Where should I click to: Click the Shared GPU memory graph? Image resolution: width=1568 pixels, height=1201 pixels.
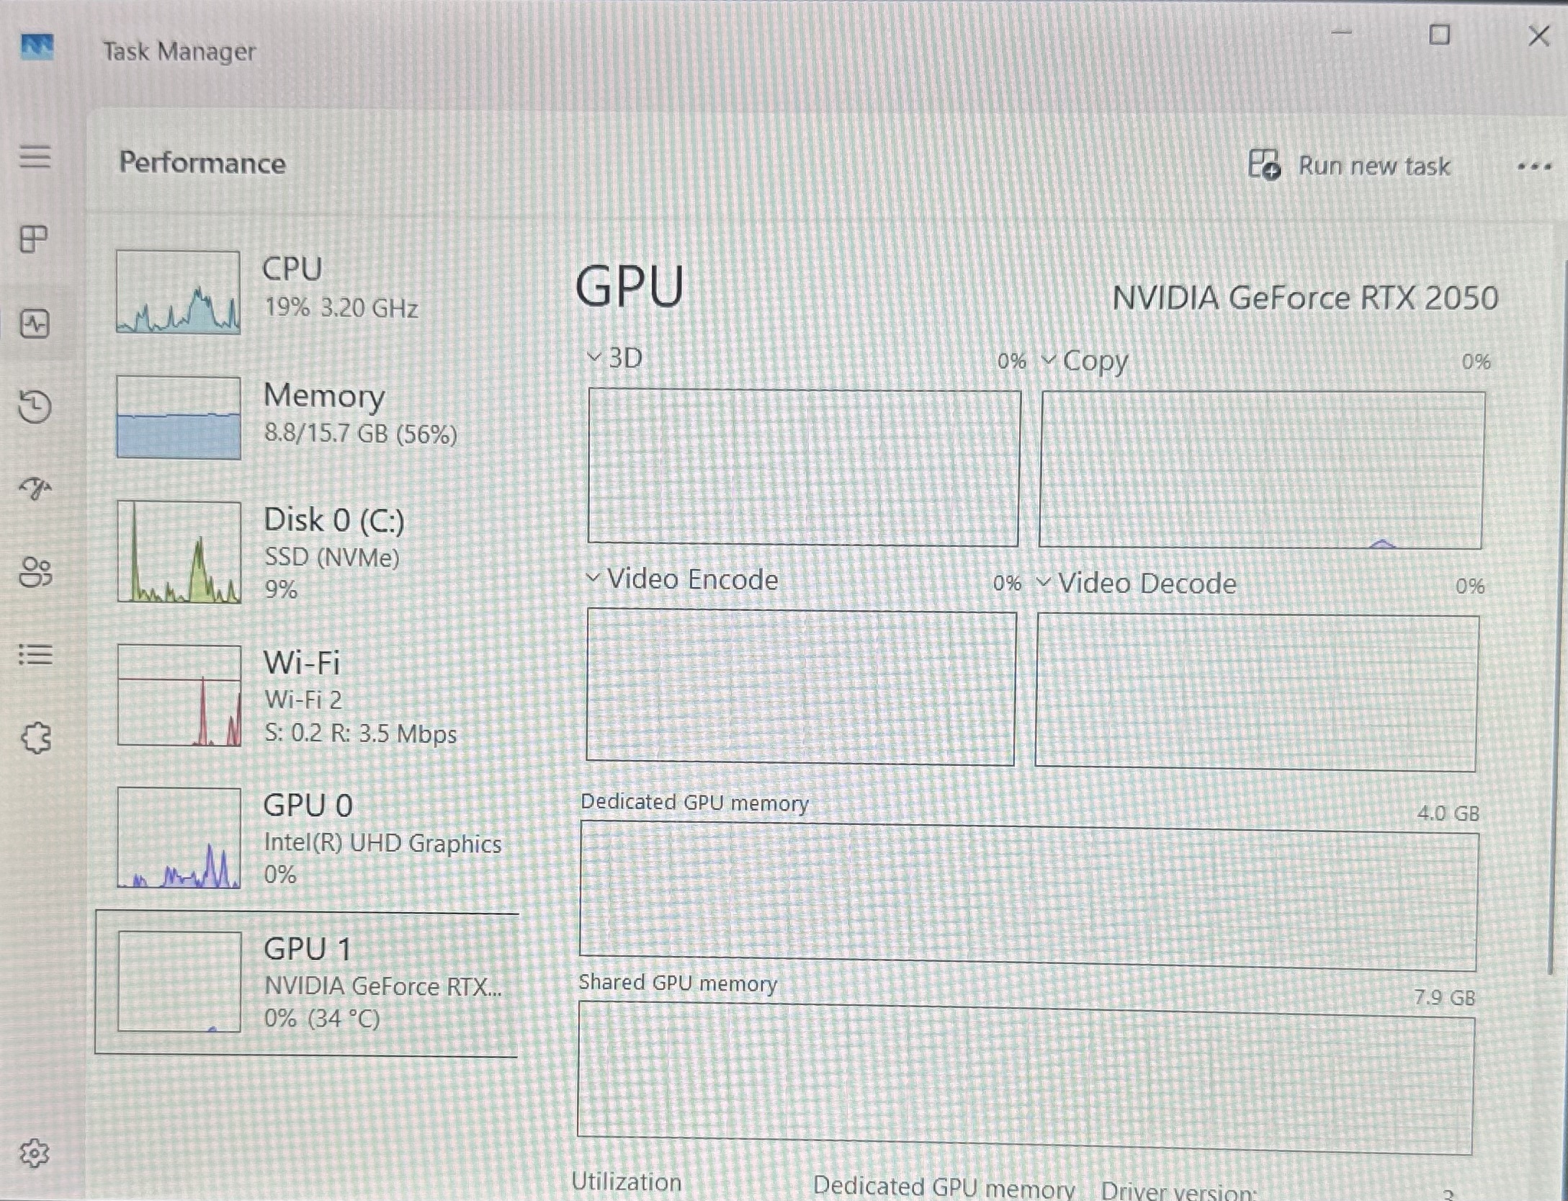[x=1026, y=1078]
